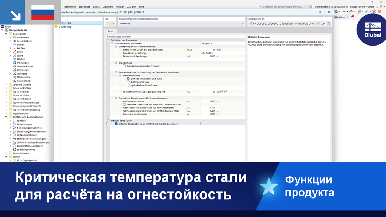Click the red crossed-section toolbar icon
This screenshot has width=386, height=217.
(374, 11)
